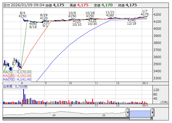Viewport: 172px width, 123px height.
Task: Click the right handle of the range selector
Action: tap(152, 113)
